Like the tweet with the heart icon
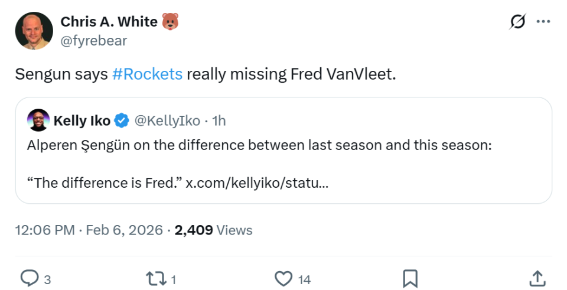The width and height of the screenshot is (567, 290). tap(284, 278)
